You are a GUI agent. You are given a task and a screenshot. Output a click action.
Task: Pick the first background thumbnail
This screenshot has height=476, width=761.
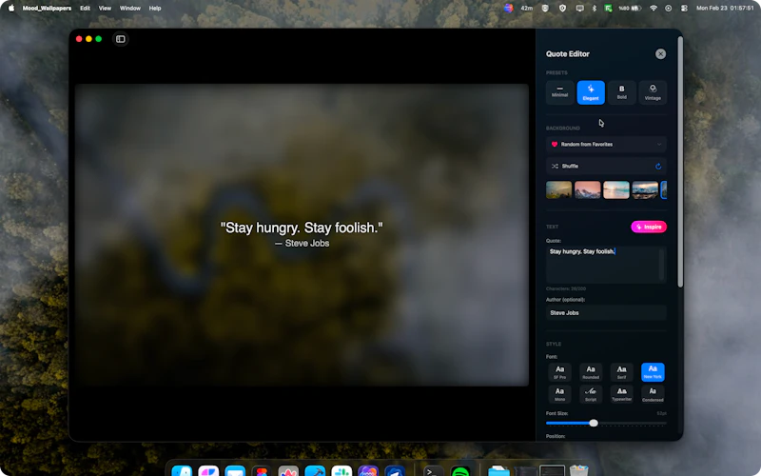558,189
